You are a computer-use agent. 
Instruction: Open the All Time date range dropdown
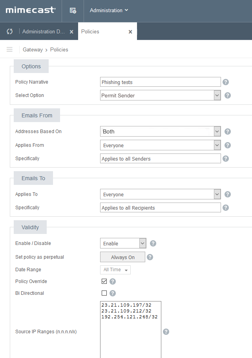pos(115,270)
